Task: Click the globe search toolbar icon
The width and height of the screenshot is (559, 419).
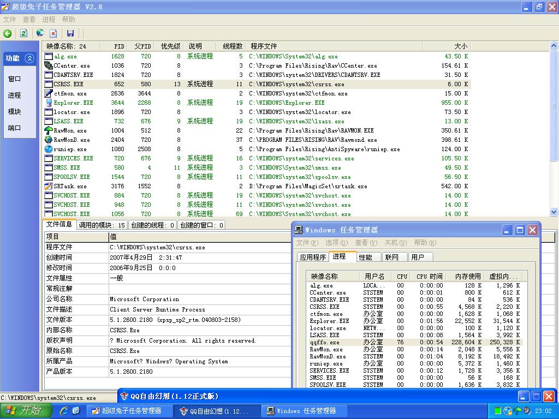Action: coord(40,33)
